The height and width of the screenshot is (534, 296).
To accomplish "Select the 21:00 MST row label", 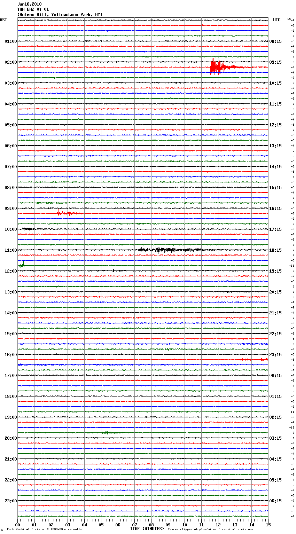I will pyautogui.click(x=11, y=459).
